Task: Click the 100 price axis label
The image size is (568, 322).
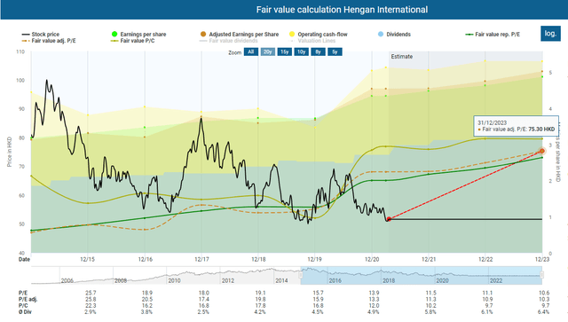Action: (x=20, y=81)
